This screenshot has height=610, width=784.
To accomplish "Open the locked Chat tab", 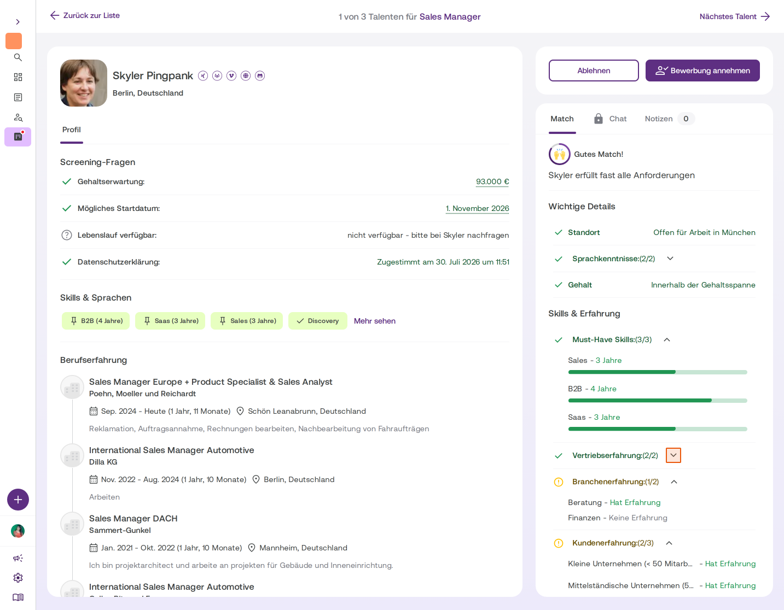I will click(610, 119).
